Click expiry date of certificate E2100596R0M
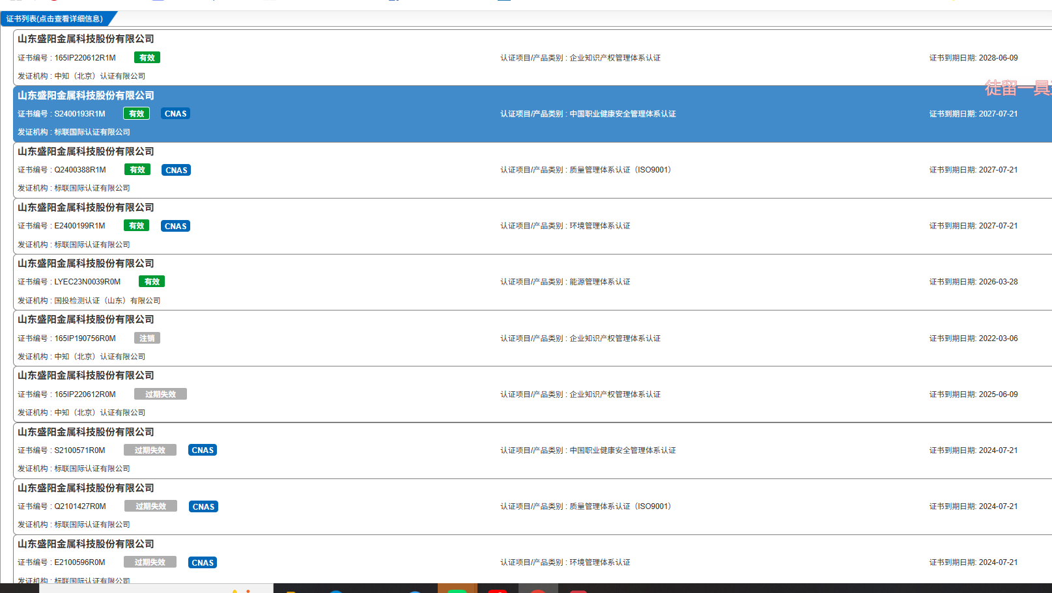The width and height of the screenshot is (1052, 593). click(998, 562)
